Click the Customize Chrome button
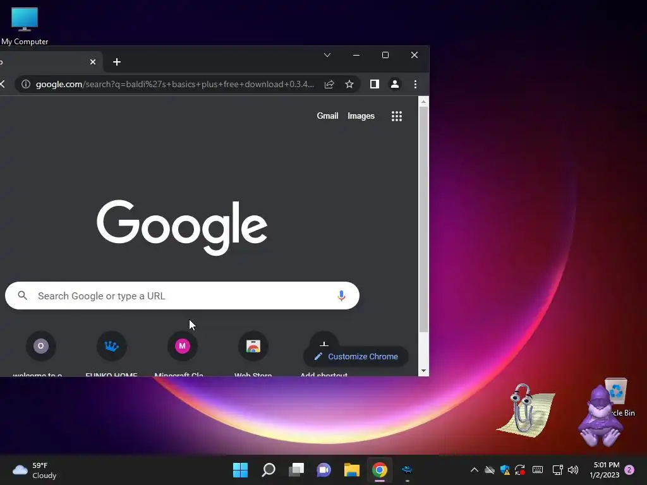This screenshot has width=647, height=485. point(356,356)
